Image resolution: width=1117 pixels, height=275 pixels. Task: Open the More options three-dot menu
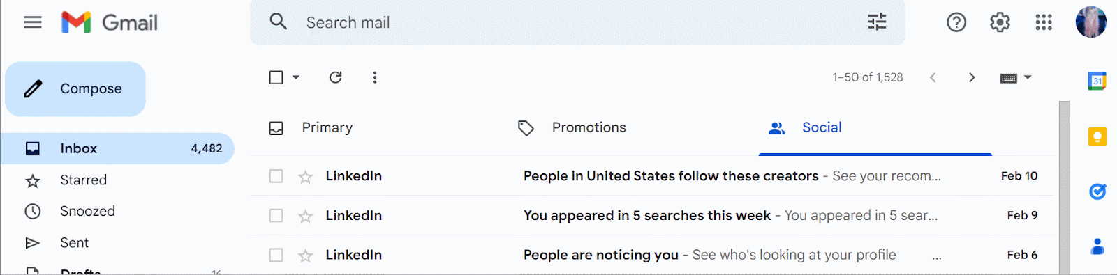tap(375, 77)
